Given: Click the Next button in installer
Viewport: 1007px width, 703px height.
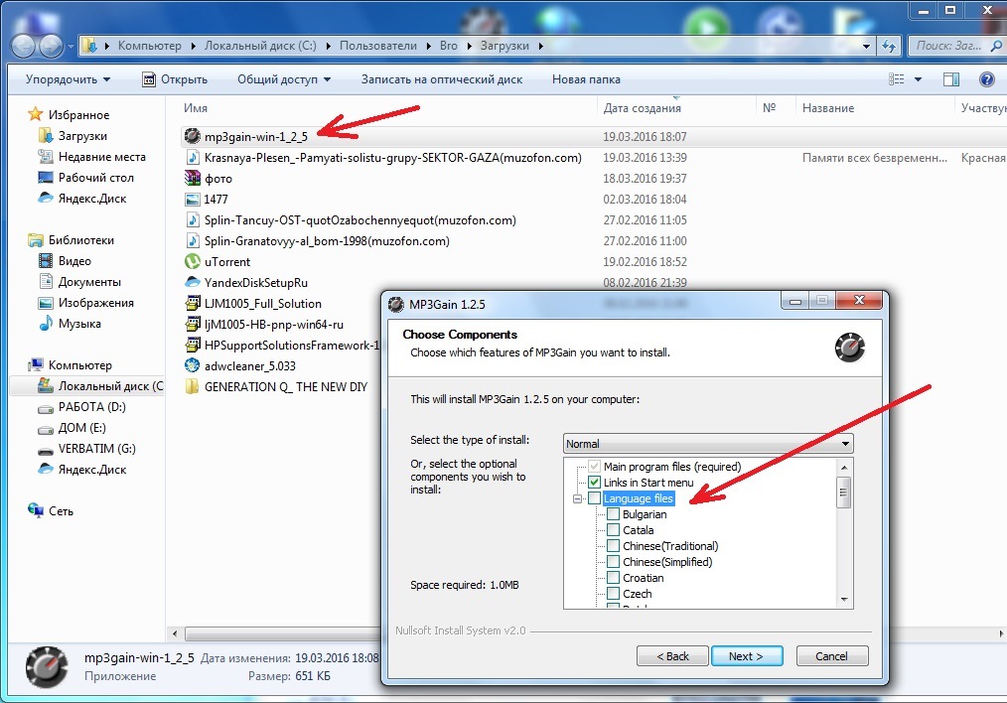Looking at the screenshot, I should click(747, 656).
